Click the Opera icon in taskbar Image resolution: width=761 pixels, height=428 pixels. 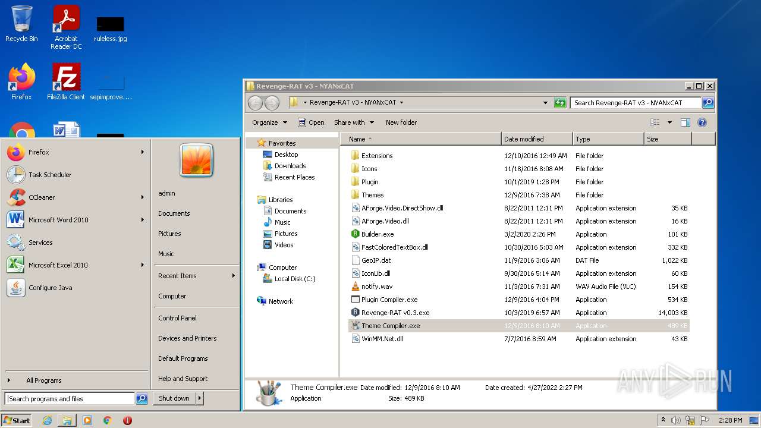(x=127, y=420)
